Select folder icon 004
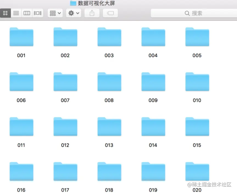The image size is (237, 193). [153, 37]
